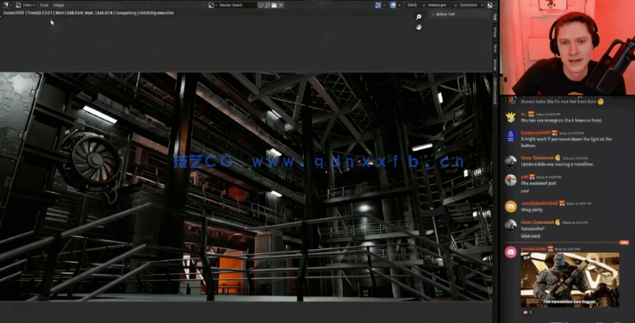Viewport: 635px width, 323px height.
Task: Click the streamer webcam feed
Action: point(568,47)
